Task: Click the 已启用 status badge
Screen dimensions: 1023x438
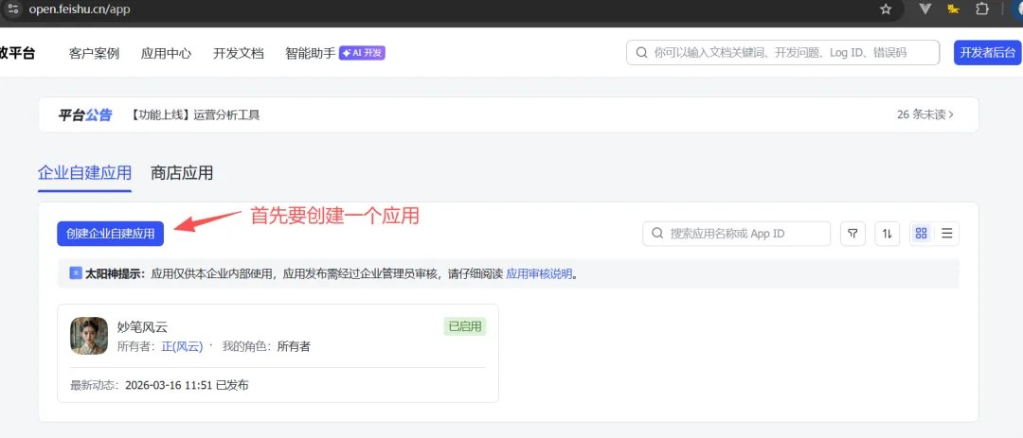Action: click(464, 325)
